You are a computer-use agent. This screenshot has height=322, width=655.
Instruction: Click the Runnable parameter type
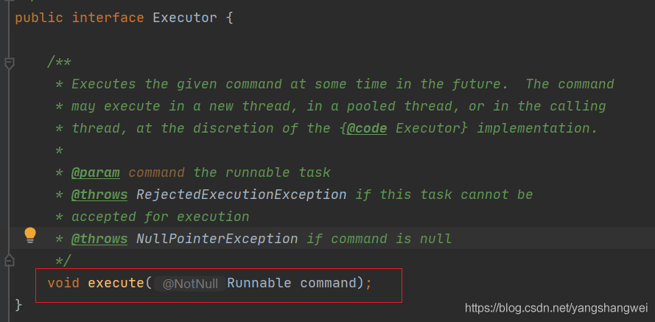pos(259,283)
